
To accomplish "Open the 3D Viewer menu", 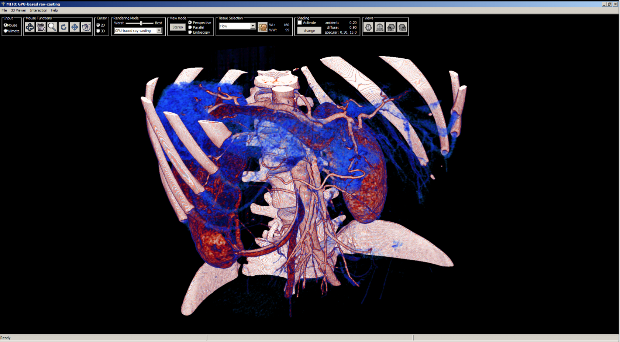I will tap(18, 10).
